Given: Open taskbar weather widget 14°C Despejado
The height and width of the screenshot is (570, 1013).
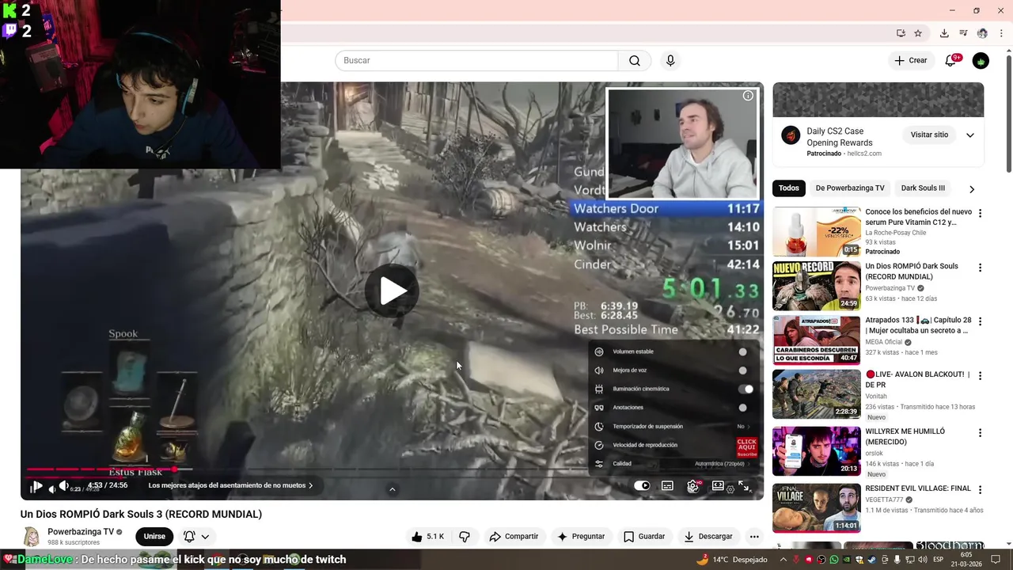Looking at the screenshot, I should coord(732,560).
